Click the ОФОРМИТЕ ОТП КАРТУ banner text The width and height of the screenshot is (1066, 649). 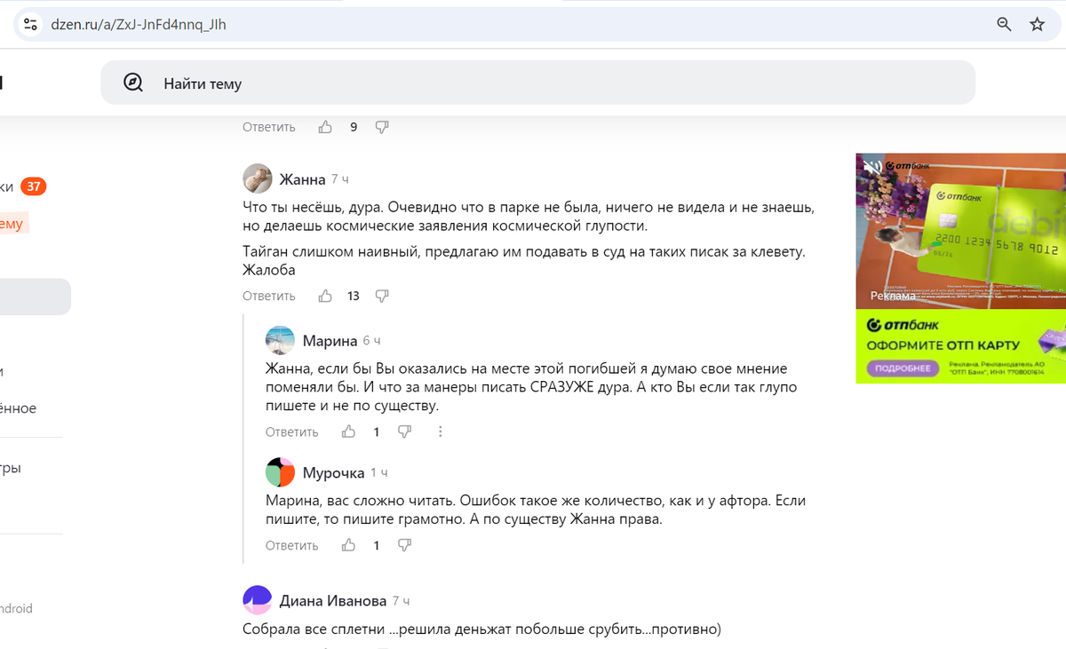(x=943, y=345)
